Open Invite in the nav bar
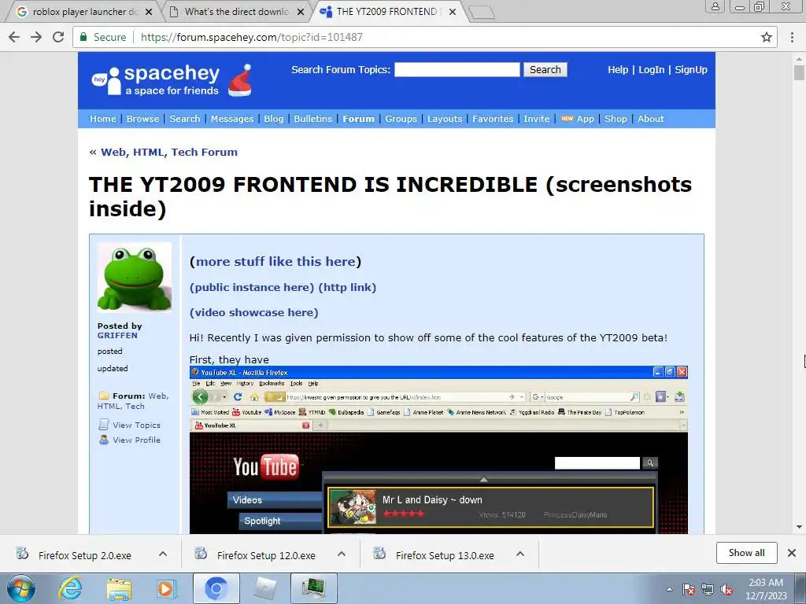Image resolution: width=806 pixels, height=604 pixels. 536,119
